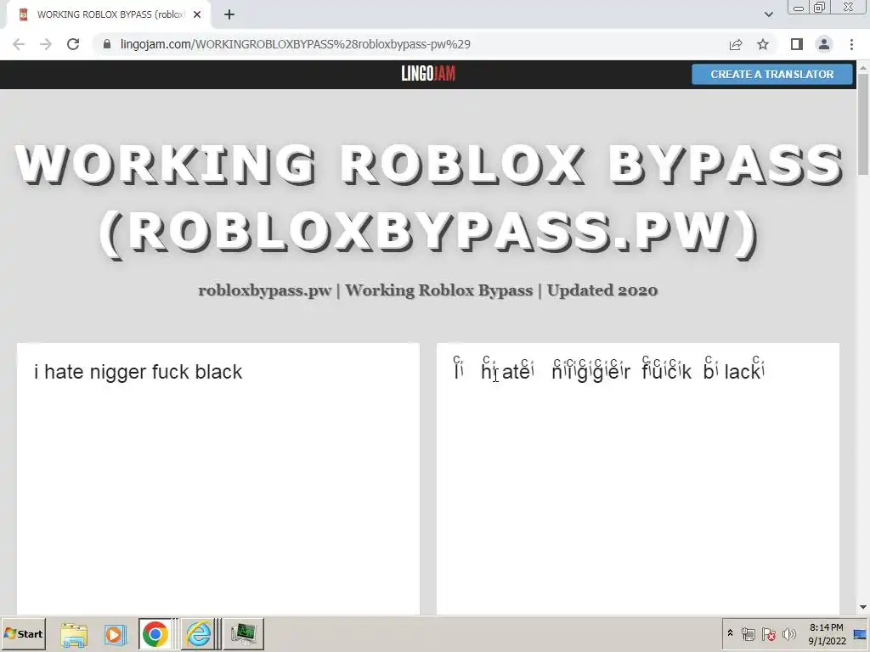Click inside the left input text box
This screenshot has height=652, width=870.
click(x=218, y=479)
